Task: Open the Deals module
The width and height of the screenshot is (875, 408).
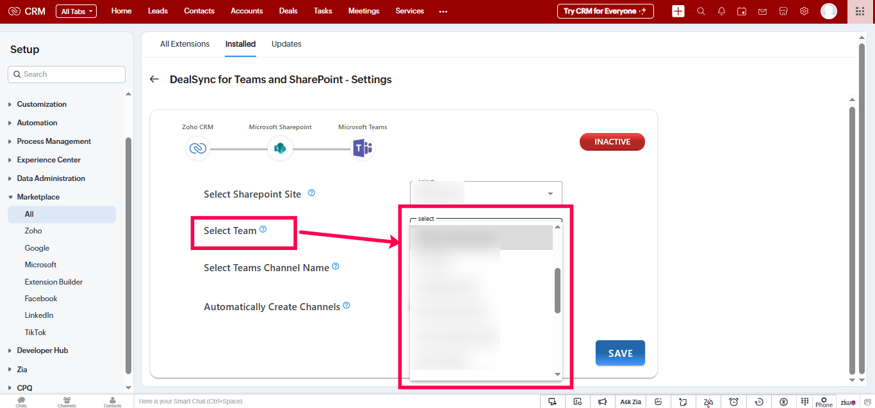Action: pyautogui.click(x=288, y=11)
